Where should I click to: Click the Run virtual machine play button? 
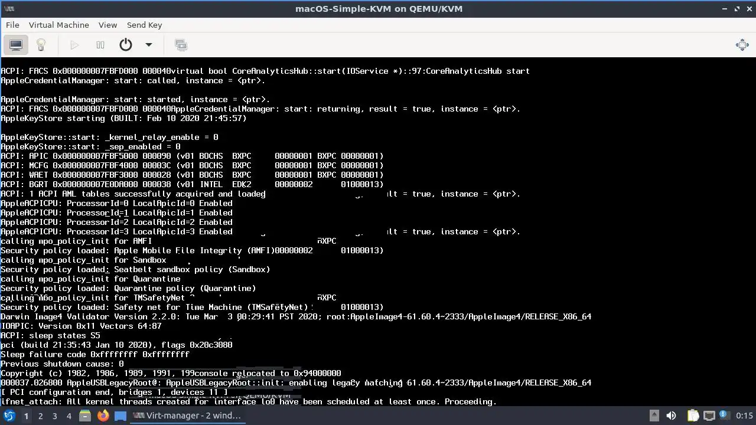pos(74,45)
